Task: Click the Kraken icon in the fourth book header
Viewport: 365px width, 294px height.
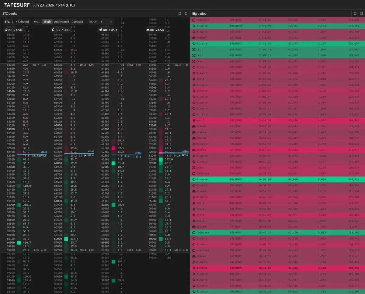Action: pos(148,30)
